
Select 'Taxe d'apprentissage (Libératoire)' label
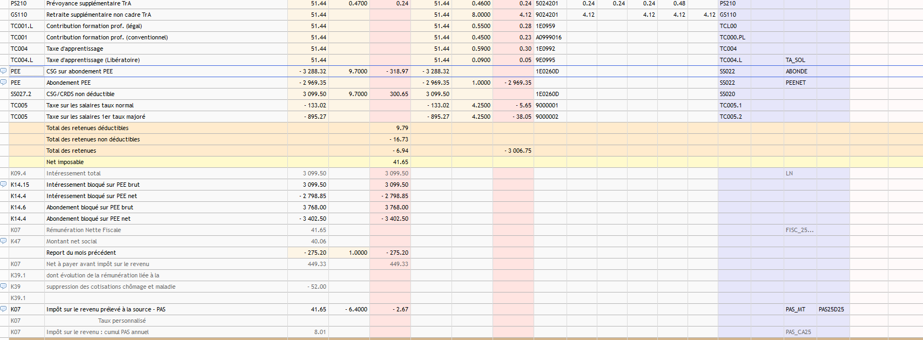click(93, 60)
